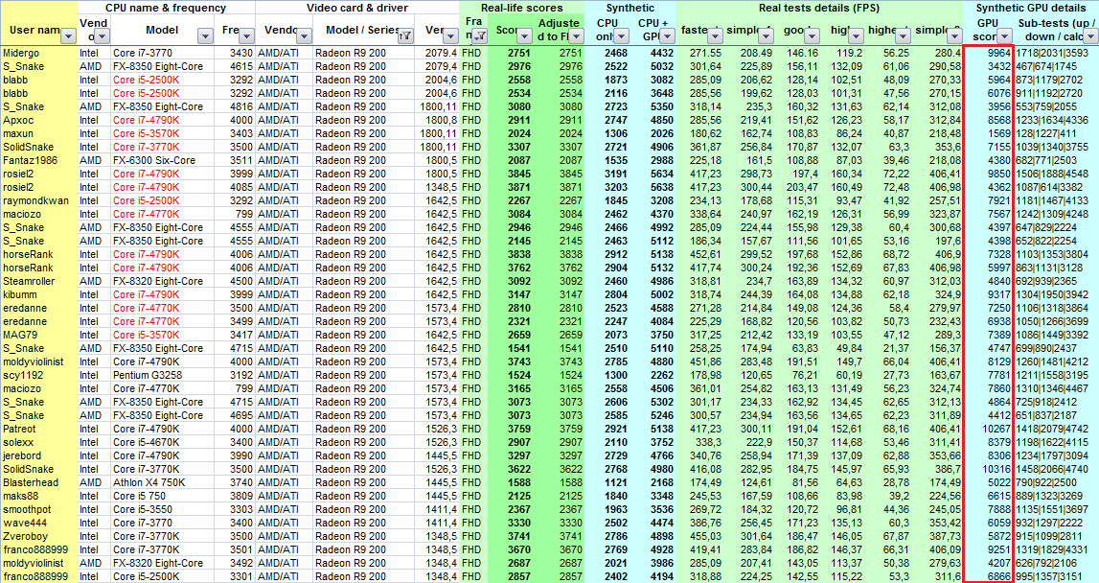Open the highest FPS column filter dropdown
This screenshot has height=583, width=1099.
pyautogui.click(x=902, y=36)
